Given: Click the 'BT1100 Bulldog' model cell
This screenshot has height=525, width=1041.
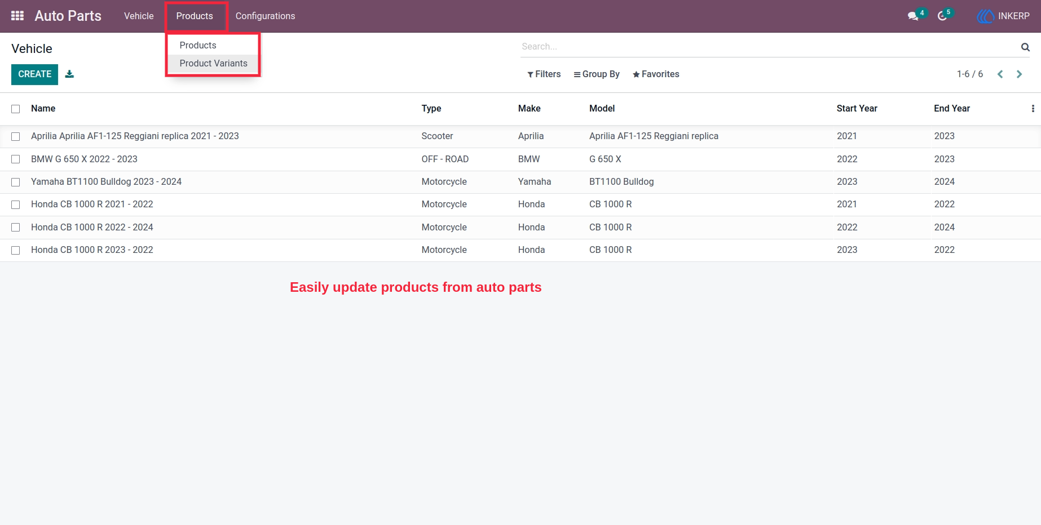Looking at the screenshot, I should [x=621, y=182].
